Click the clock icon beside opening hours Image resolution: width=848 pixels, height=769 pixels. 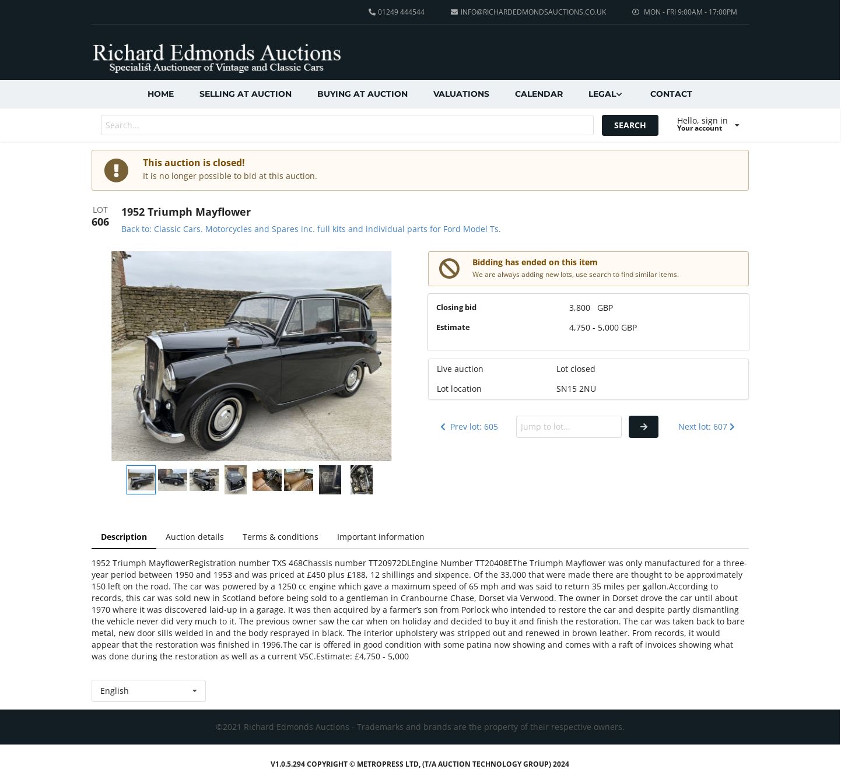click(636, 12)
